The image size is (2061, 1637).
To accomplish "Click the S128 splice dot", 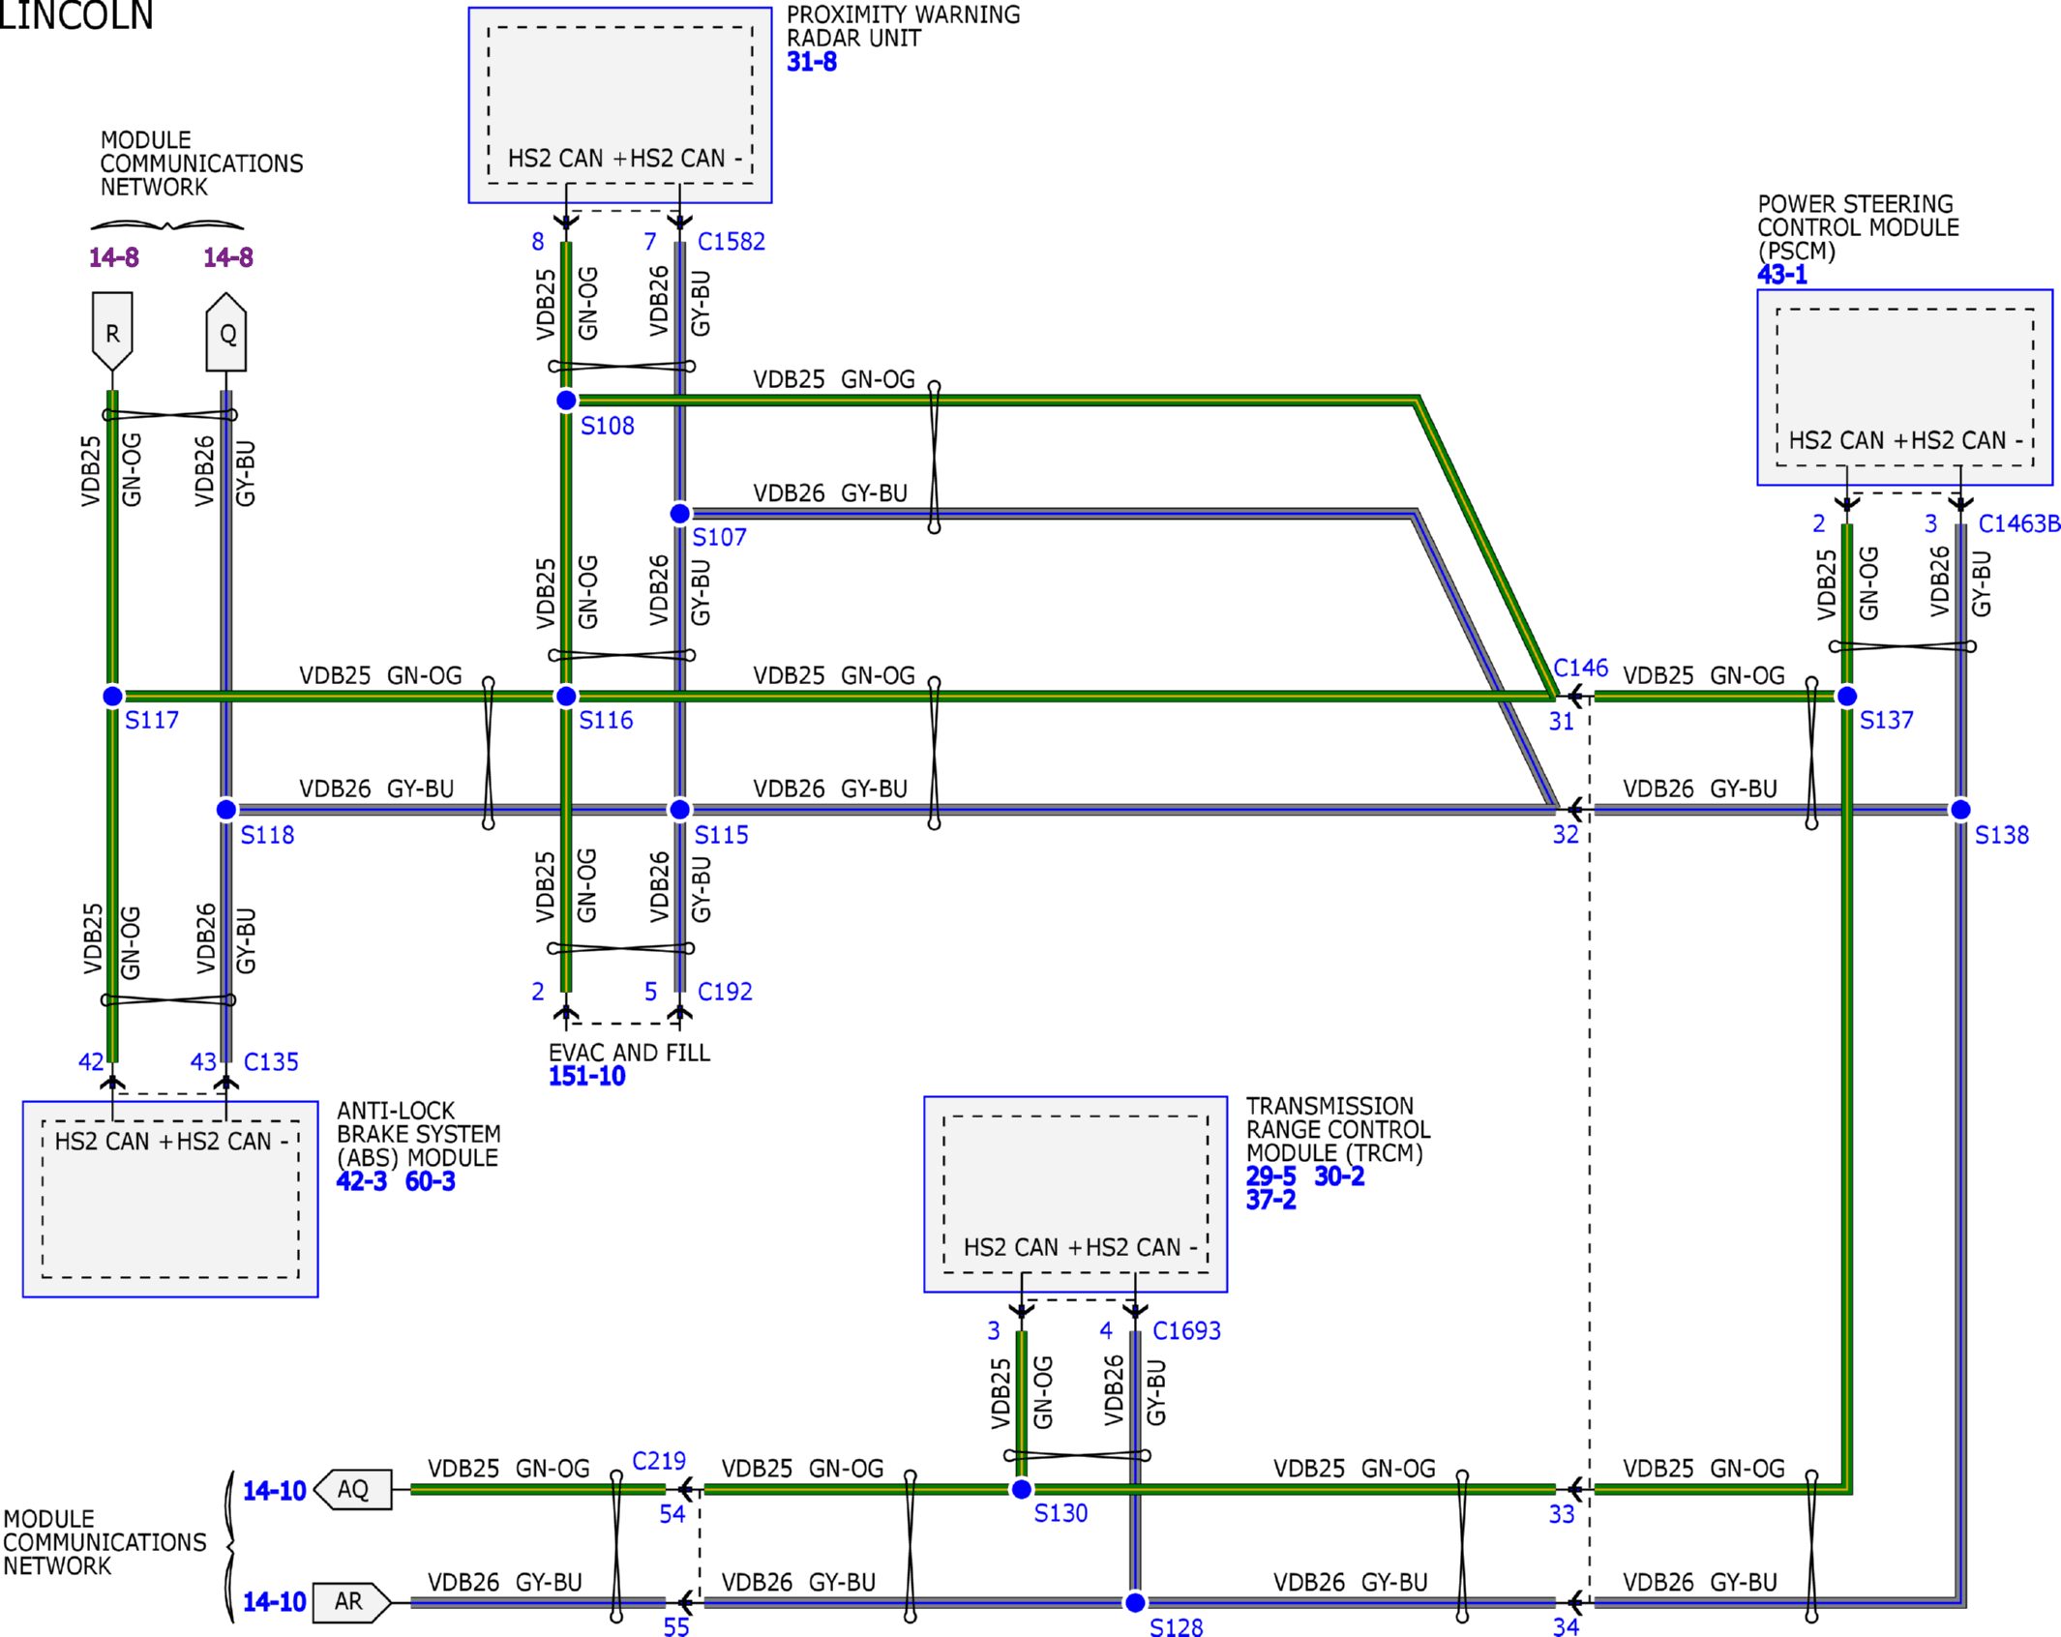I will tap(1135, 1602).
